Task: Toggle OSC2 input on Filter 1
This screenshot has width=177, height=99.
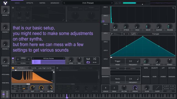Action: click(x=24, y=86)
